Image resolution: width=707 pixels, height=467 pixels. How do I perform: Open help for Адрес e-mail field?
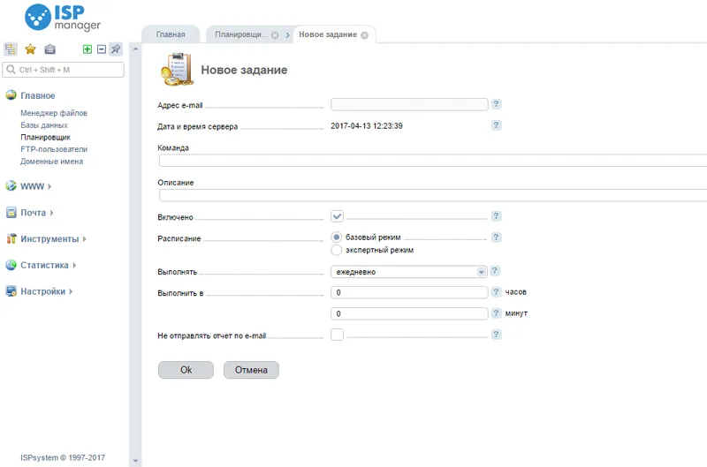pyautogui.click(x=496, y=104)
